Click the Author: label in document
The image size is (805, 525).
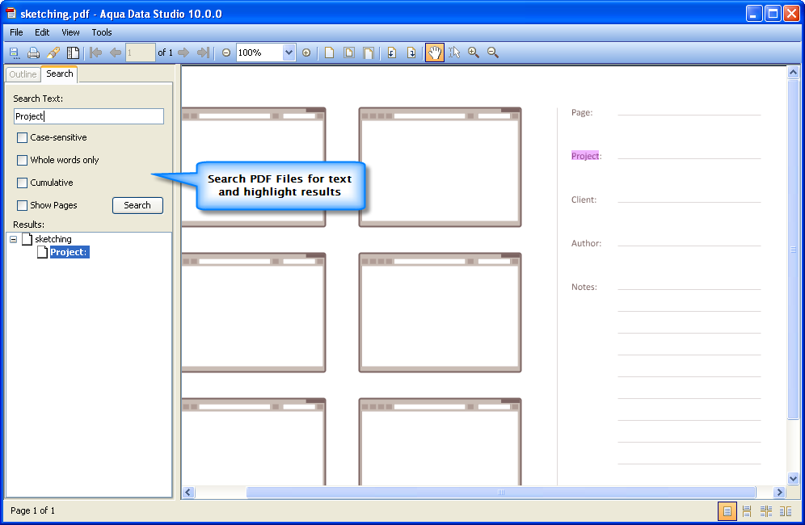pyautogui.click(x=586, y=243)
